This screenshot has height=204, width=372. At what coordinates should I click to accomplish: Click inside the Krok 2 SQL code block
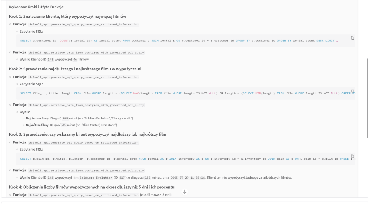click(x=182, y=93)
